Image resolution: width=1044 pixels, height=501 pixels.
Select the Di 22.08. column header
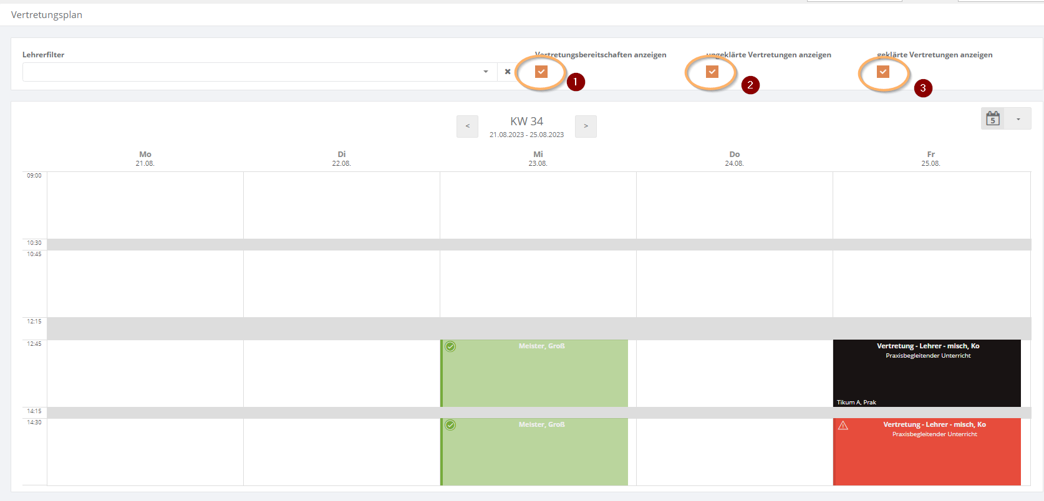tap(342, 158)
